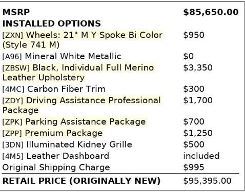
Task: Click the $950 wheels price
Action: pos(194,35)
